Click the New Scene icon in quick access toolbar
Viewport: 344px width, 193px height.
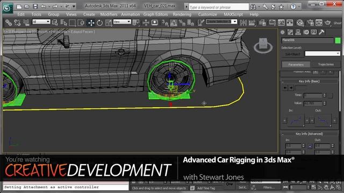tap(19, 6)
